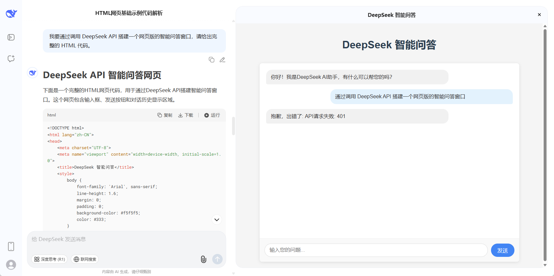Click the disclaimer 内容由 AI 生成，请仔细甄别

pyautogui.click(x=127, y=272)
